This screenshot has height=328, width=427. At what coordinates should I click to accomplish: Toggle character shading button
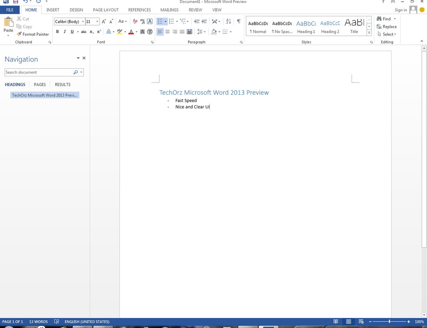coord(143,32)
